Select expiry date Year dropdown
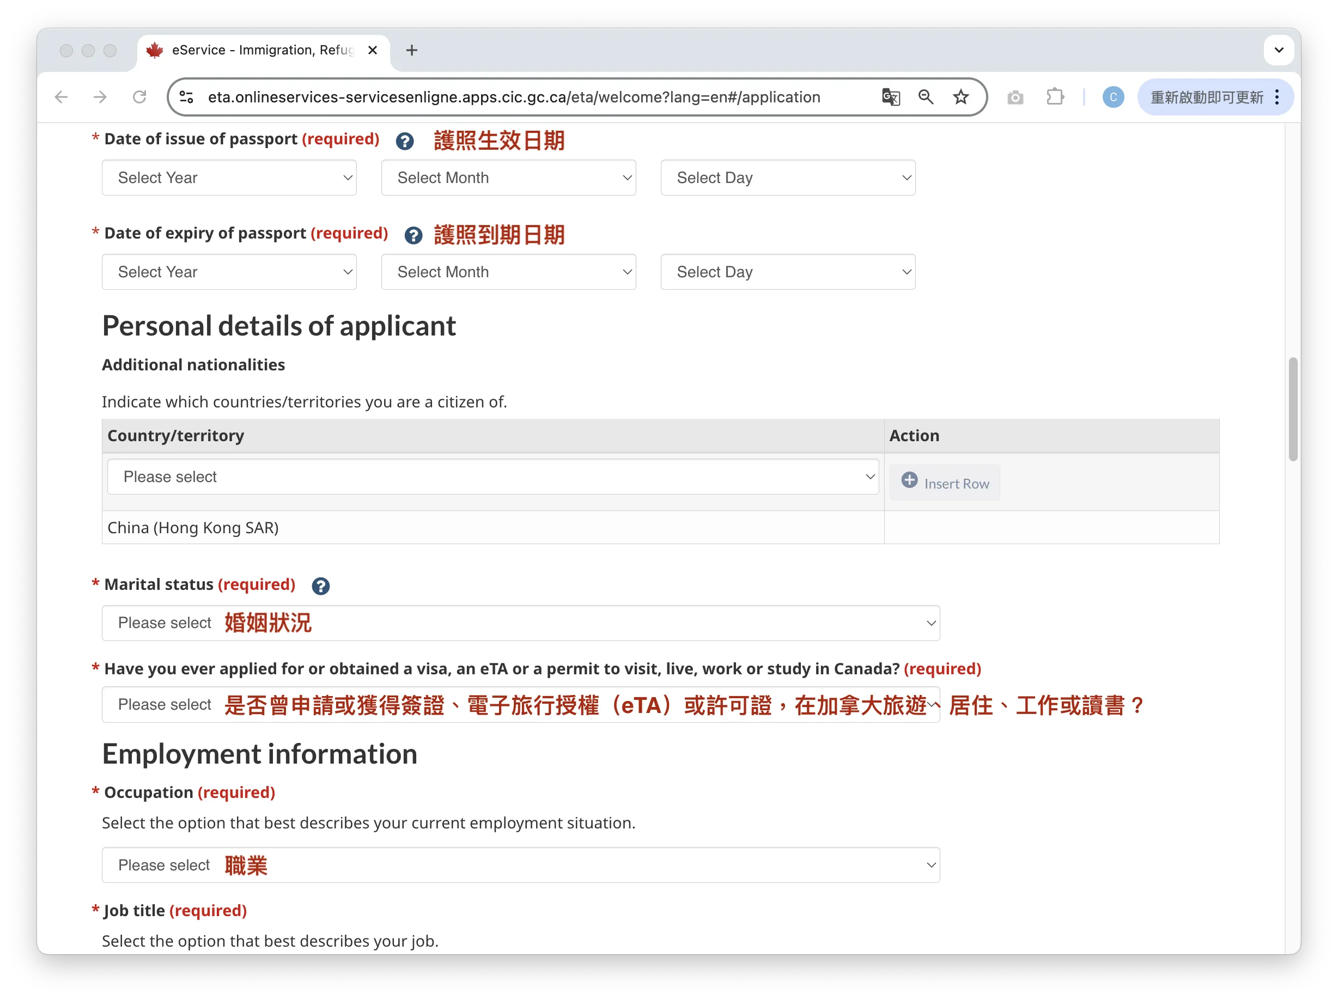The image size is (1338, 1000). (229, 272)
